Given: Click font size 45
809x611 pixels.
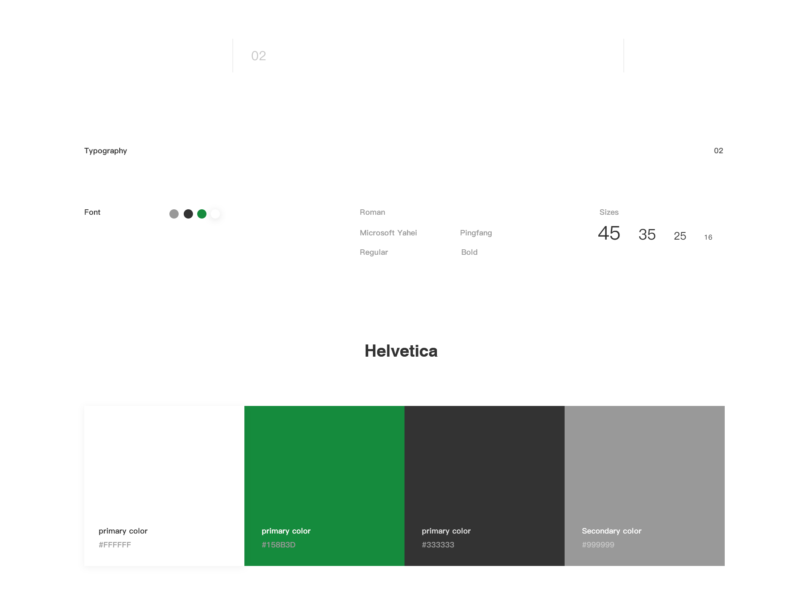Looking at the screenshot, I should pyautogui.click(x=609, y=233).
